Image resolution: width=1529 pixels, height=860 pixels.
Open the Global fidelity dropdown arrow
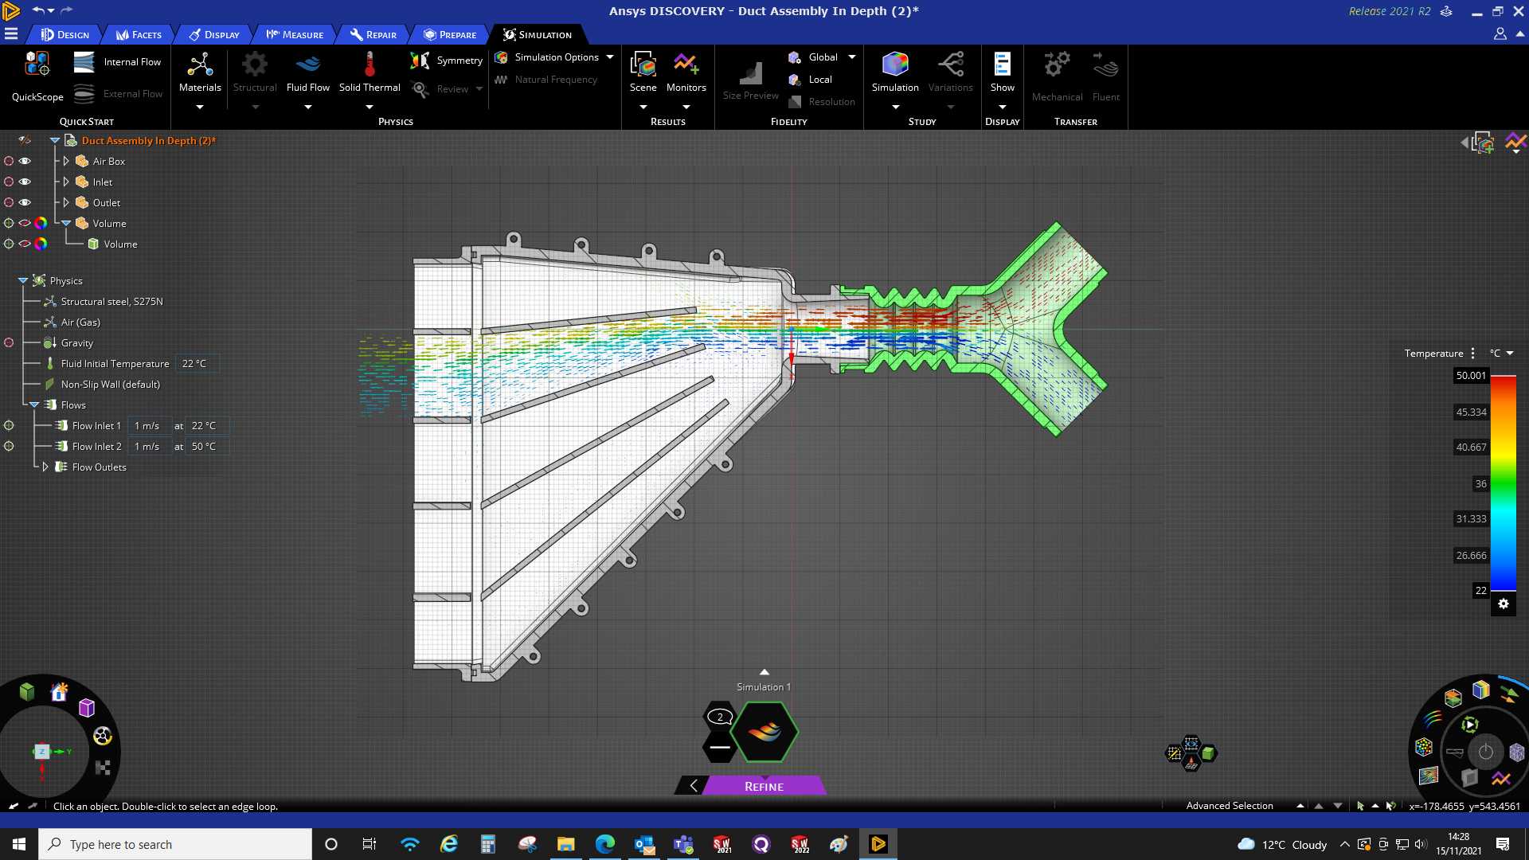852,57
